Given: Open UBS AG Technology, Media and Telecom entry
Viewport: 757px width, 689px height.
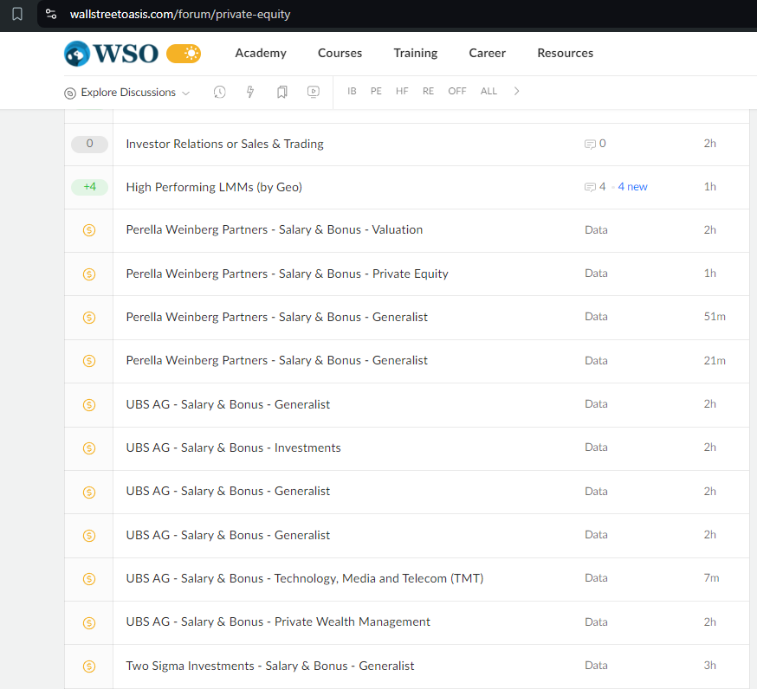Looking at the screenshot, I should click(x=305, y=578).
